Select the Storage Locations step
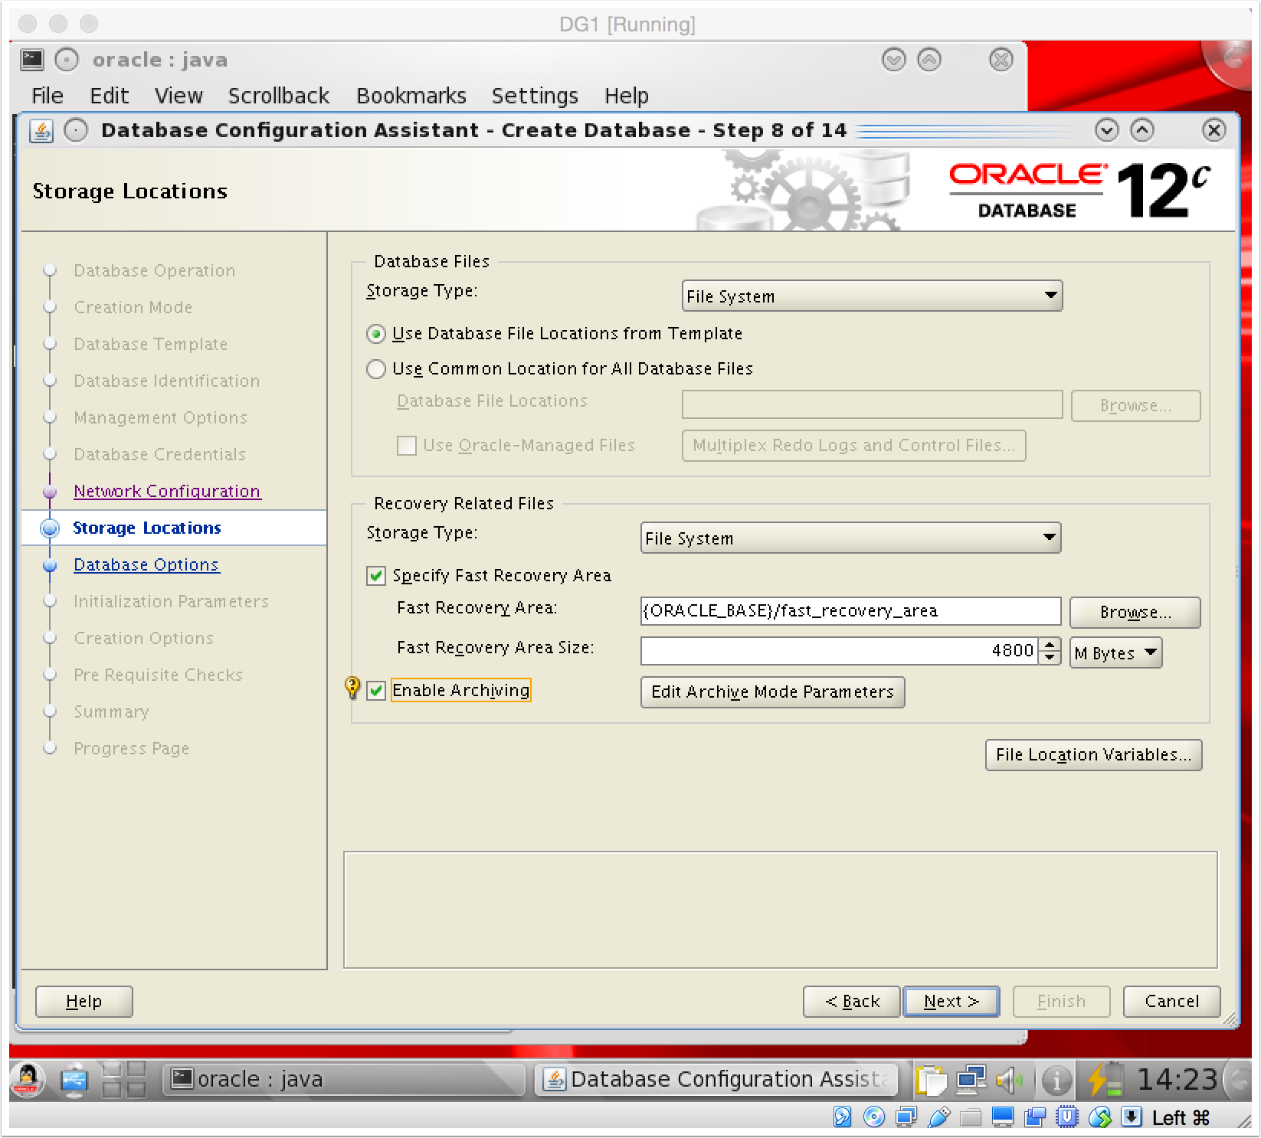This screenshot has width=1261, height=1138. pyautogui.click(x=146, y=528)
